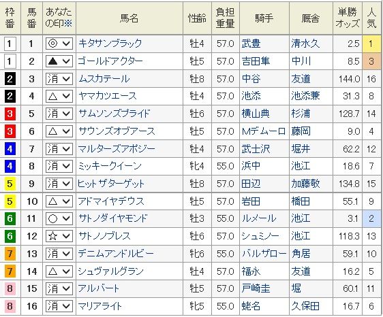Open horse link サトノダイヤモンド
Viewport: 383px width, 317px height.
pyautogui.click(x=112, y=218)
